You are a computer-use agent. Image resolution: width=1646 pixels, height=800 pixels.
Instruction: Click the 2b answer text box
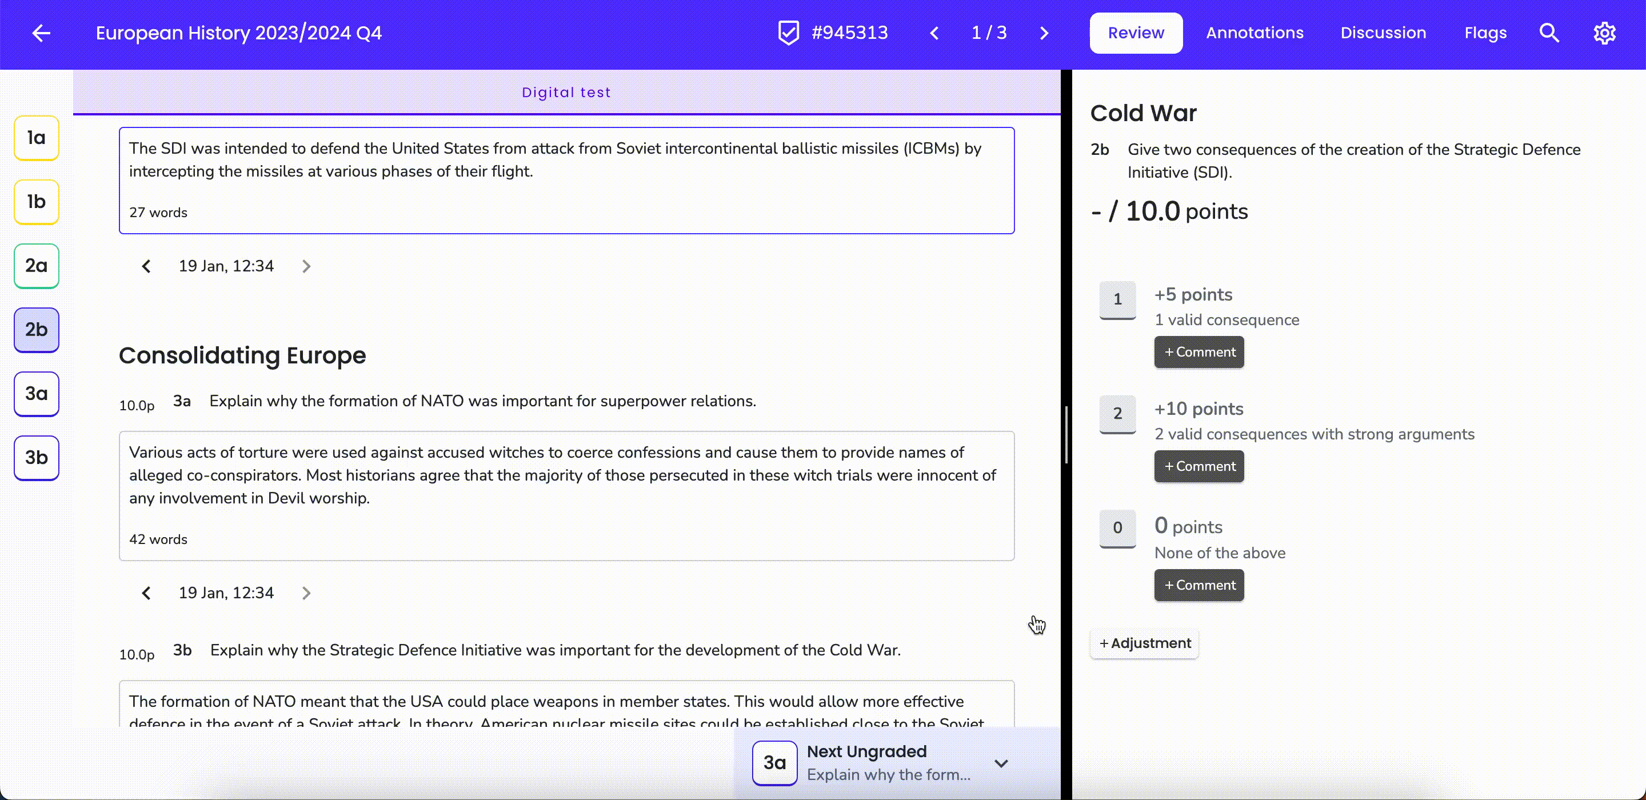click(566, 181)
